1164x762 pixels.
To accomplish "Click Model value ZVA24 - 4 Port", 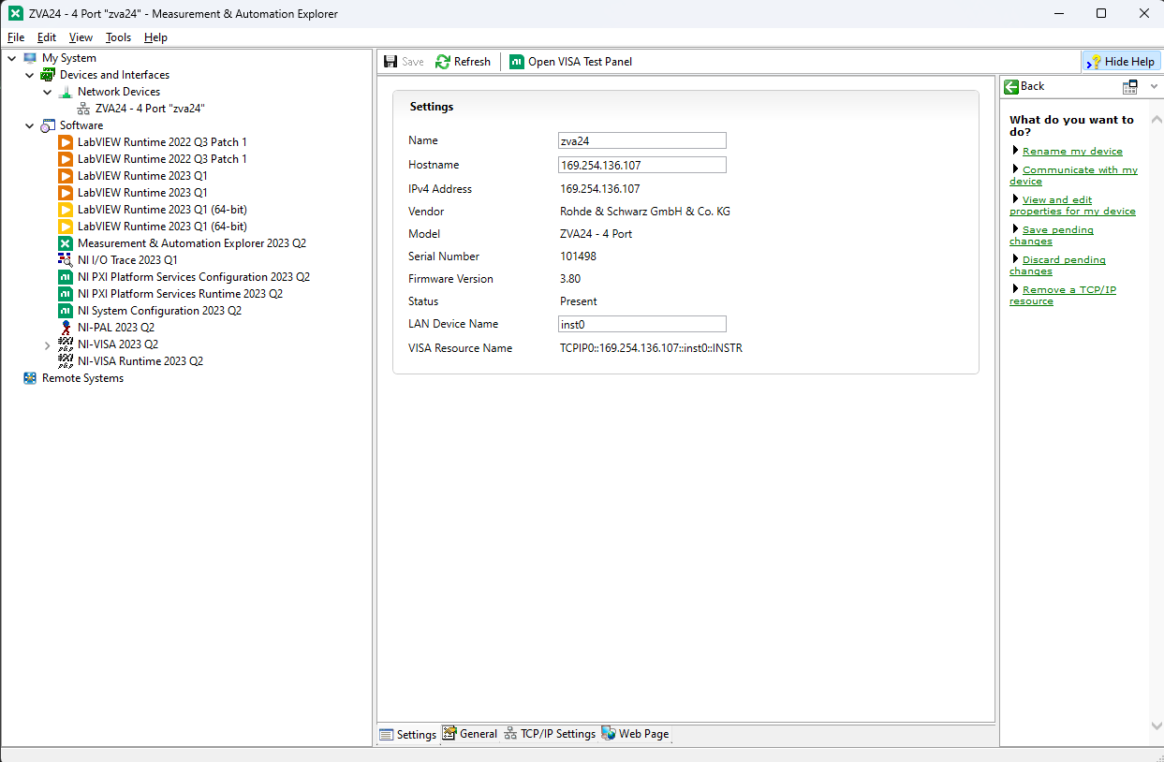I will click(x=596, y=234).
